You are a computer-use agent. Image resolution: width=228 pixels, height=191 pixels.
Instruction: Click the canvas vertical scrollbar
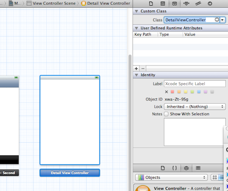(130, 122)
